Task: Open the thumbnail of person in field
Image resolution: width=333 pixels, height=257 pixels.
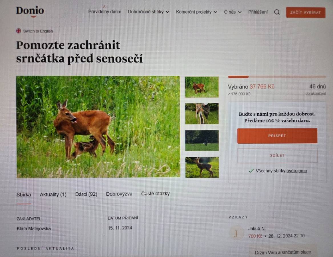Action: coord(202,140)
